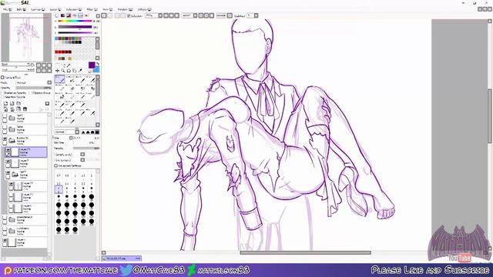Open the first brush texture dropdown
This screenshot has height=277, width=493.
[x=82, y=154]
